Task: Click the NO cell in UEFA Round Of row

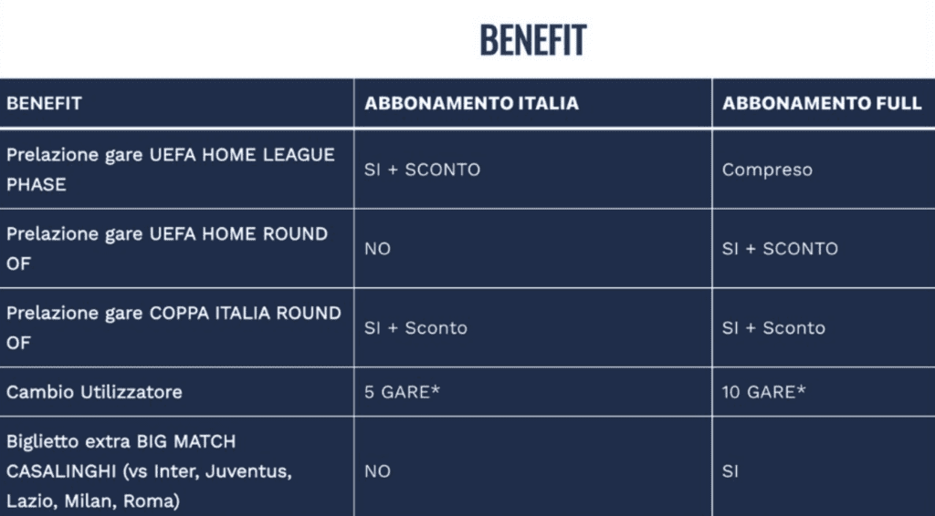Action: coord(377,249)
